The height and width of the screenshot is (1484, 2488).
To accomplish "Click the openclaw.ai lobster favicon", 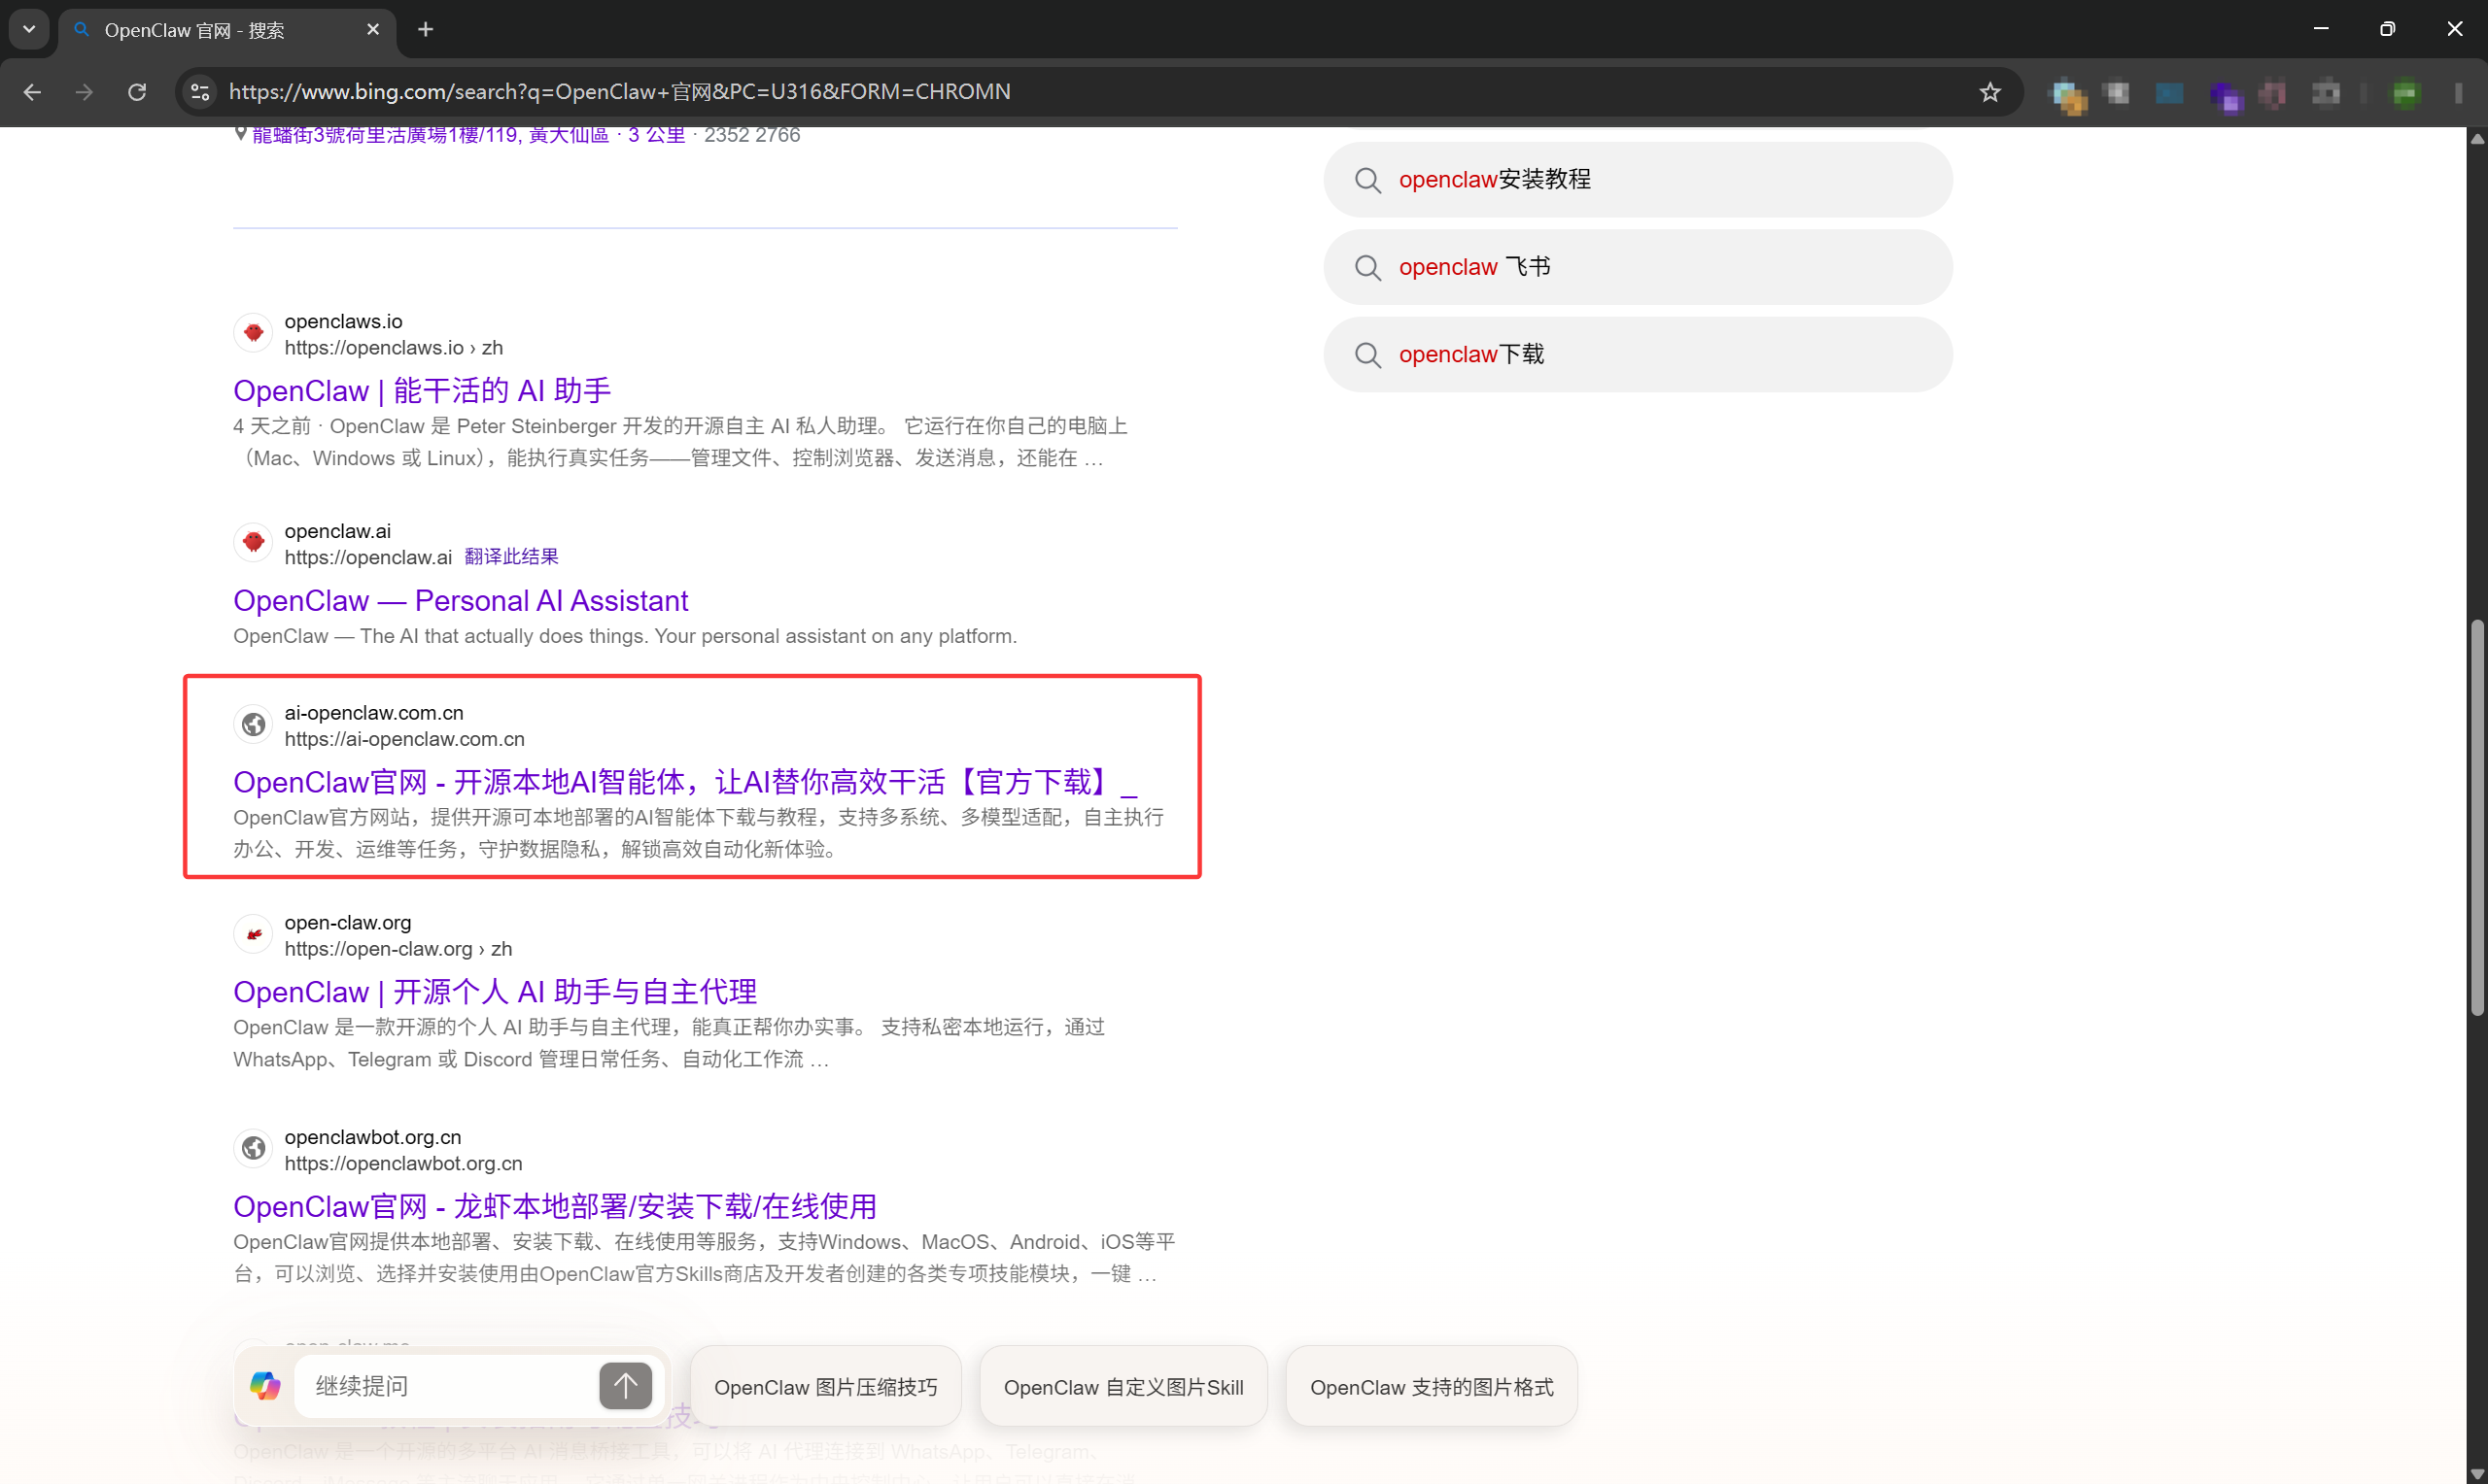I will click(254, 543).
